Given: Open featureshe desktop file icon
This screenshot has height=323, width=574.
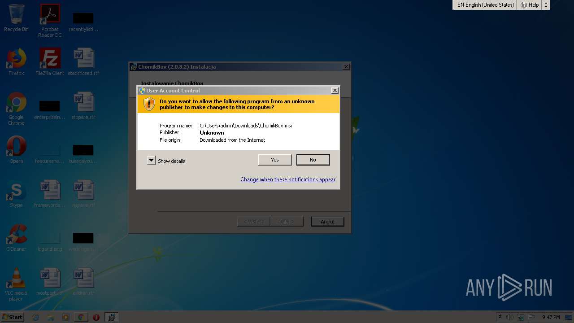Looking at the screenshot, I should [50, 153].
